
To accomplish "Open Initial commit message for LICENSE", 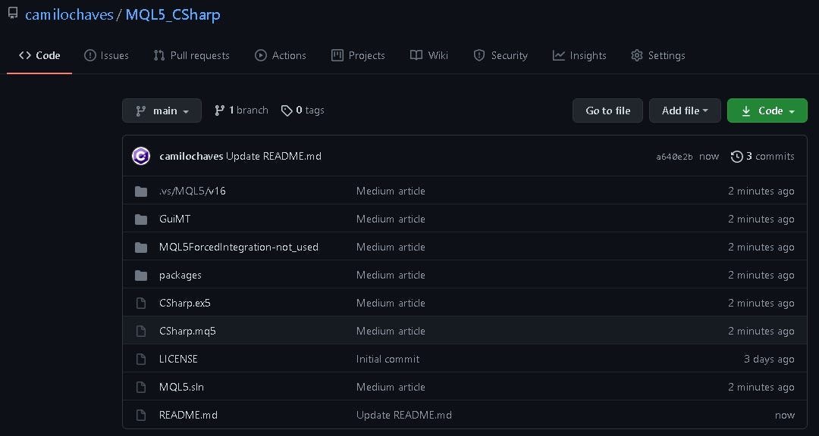I will (388, 359).
